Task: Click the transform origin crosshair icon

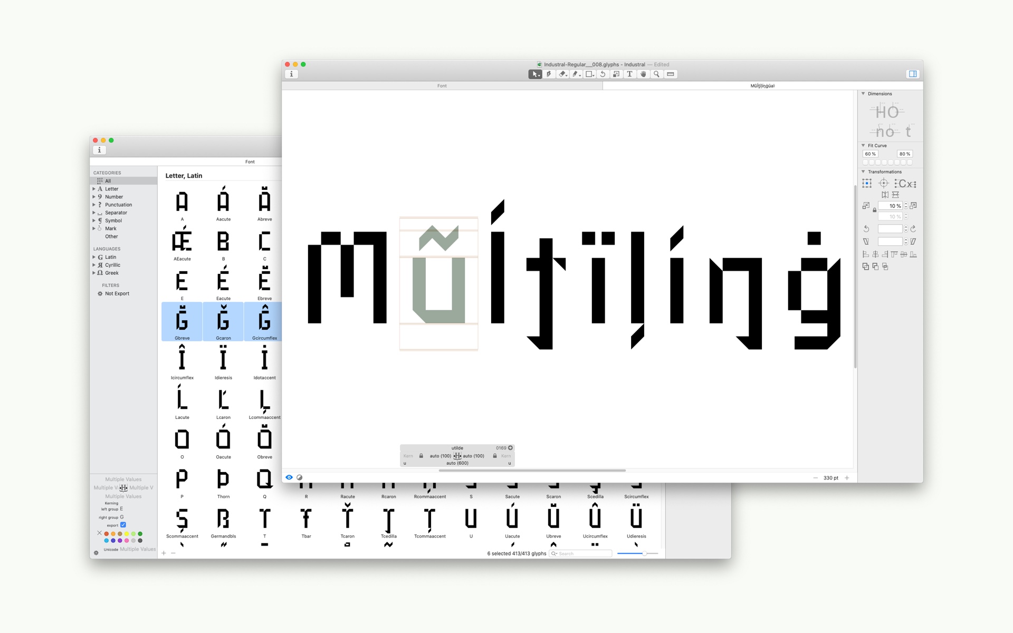Action: (x=884, y=184)
